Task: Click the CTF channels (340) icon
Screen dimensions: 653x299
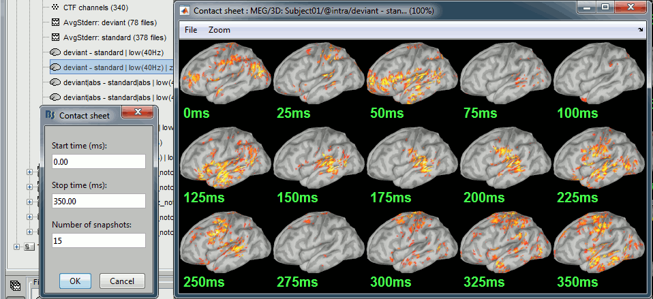Action: click(x=55, y=7)
